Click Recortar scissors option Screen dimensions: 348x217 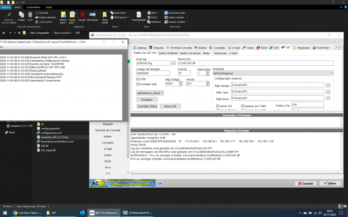click(x=42, y=13)
